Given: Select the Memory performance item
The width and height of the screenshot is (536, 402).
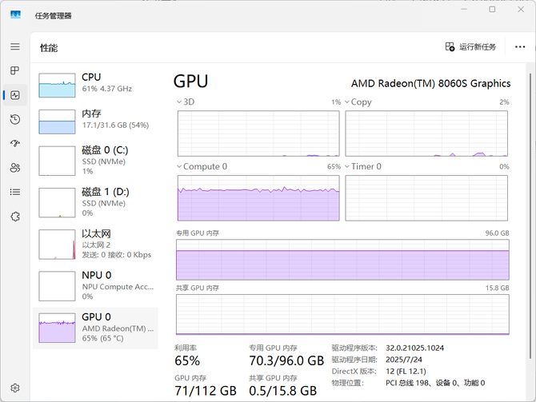Looking at the screenshot, I should tap(95, 120).
